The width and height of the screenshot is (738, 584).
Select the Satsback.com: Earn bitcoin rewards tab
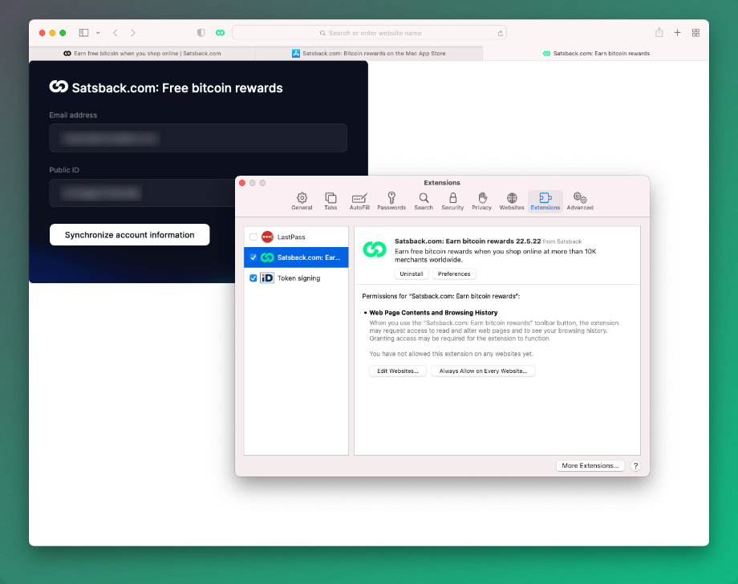pos(596,53)
